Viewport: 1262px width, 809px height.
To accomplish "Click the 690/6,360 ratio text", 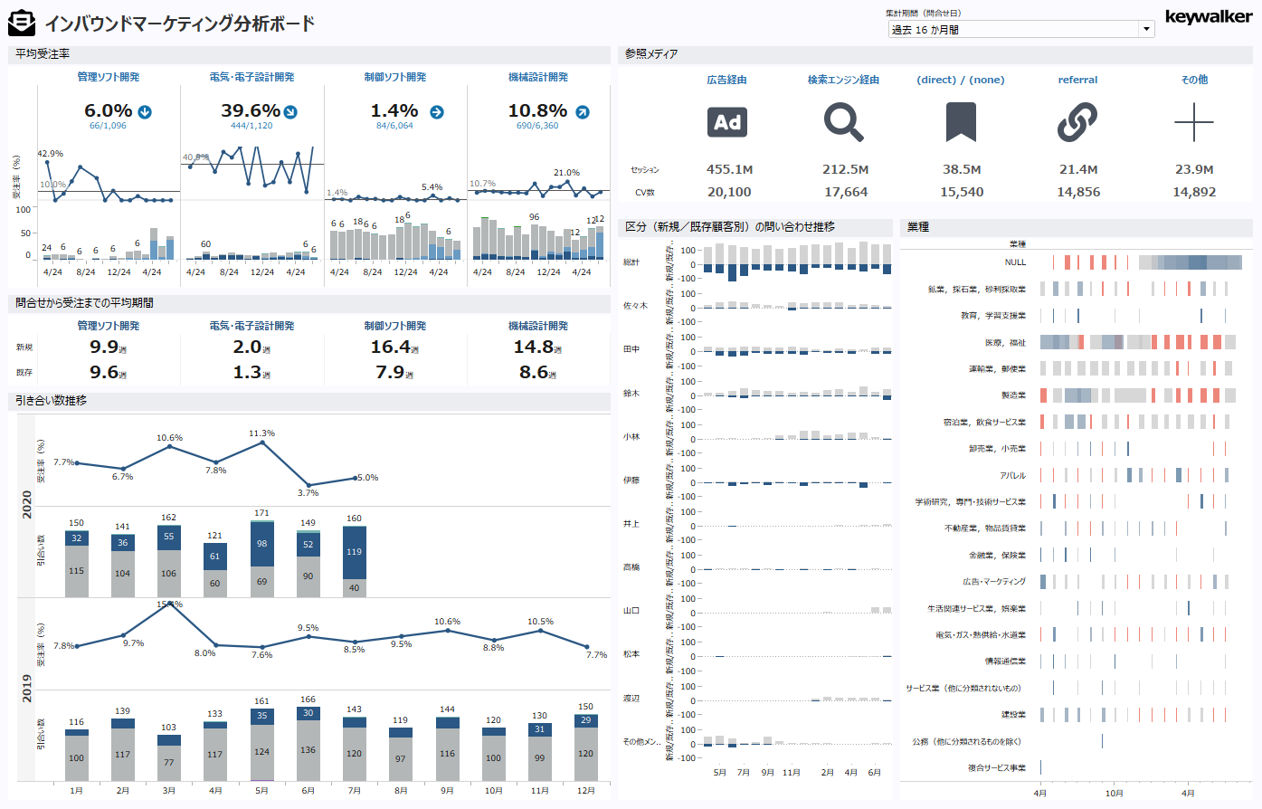I will 537,126.
